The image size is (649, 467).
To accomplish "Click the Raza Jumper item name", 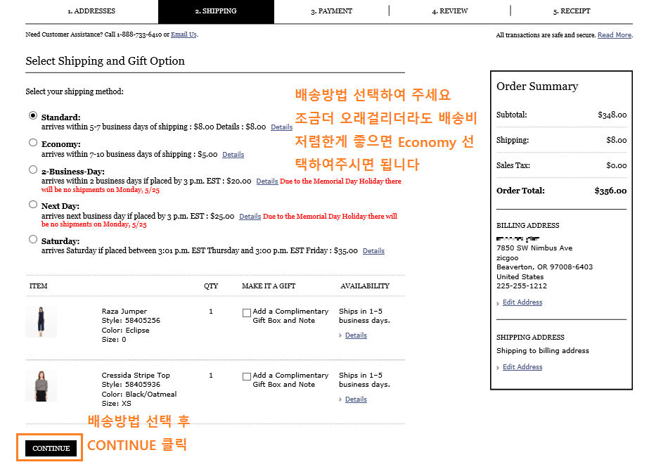I will [124, 312].
